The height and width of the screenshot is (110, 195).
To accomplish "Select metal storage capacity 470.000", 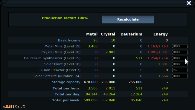I will coord(91,82).
